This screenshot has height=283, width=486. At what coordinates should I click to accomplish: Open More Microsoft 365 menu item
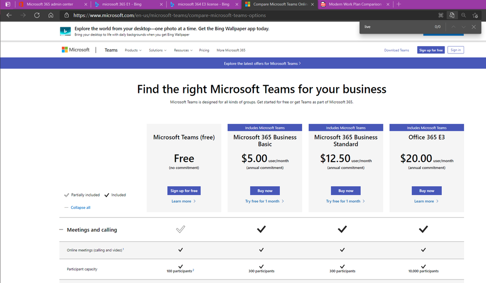231,50
